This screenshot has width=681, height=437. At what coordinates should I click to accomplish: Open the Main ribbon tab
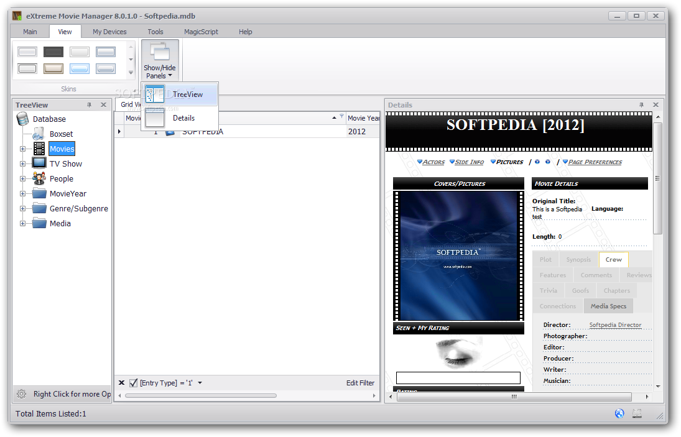30,32
